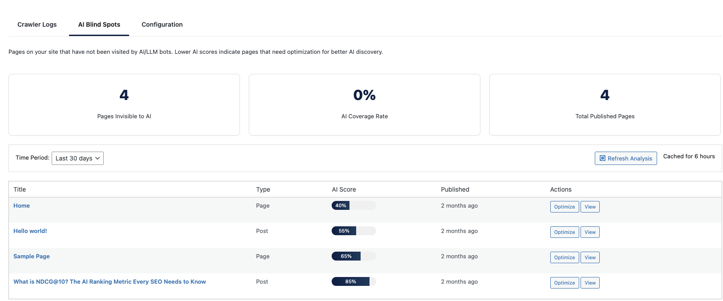
Task: Switch to the Crawler Logs tab
Action: [x=37, y=24]
